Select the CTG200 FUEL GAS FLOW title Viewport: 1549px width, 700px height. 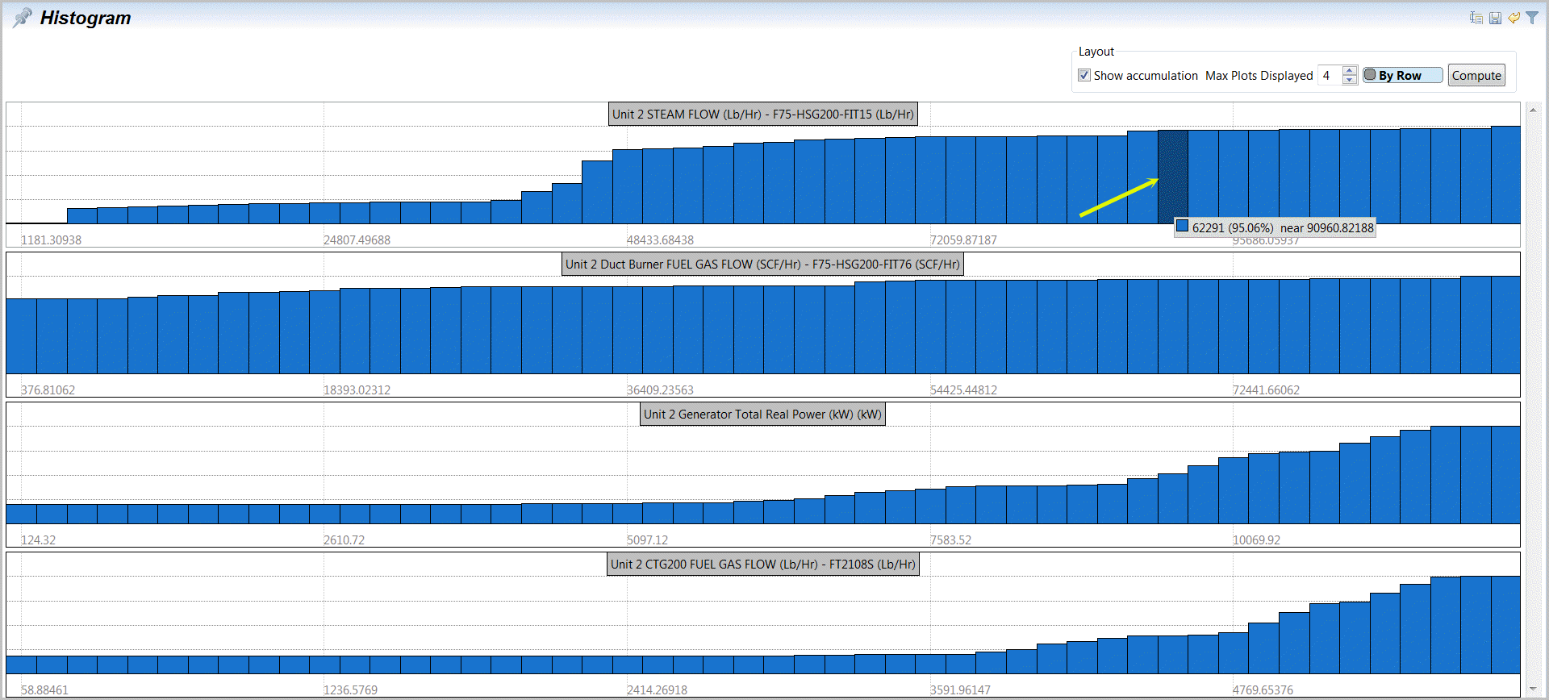click(x=762, y=564)
